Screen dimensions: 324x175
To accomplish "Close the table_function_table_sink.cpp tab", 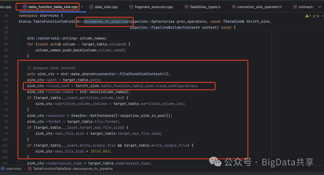I will 82,7.
